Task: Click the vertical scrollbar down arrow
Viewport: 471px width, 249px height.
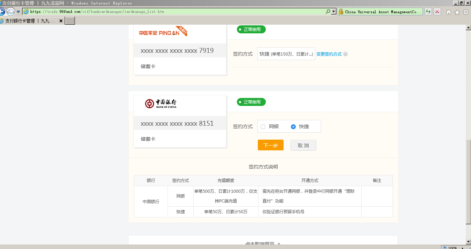Action: click(x=468, y=241)
